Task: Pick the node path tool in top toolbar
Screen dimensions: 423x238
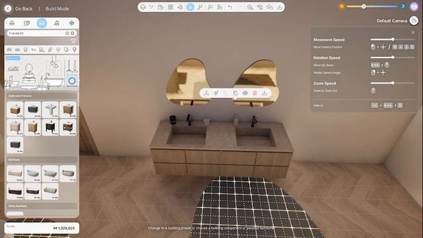Action: click(x=200, y=7)
